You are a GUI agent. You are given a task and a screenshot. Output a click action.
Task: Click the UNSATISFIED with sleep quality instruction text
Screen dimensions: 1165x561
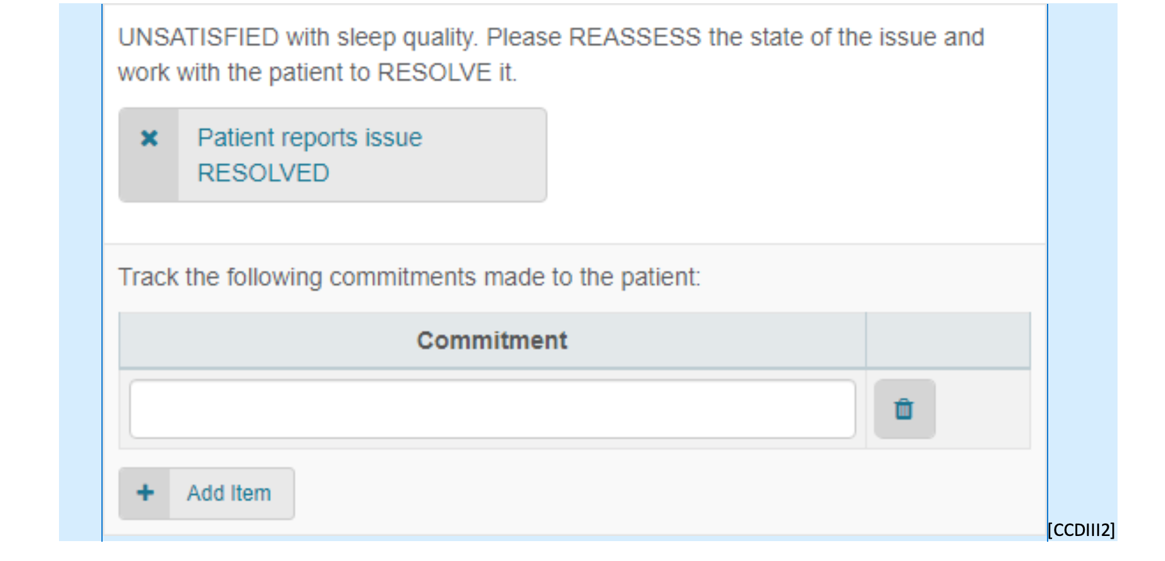(551, 55)
